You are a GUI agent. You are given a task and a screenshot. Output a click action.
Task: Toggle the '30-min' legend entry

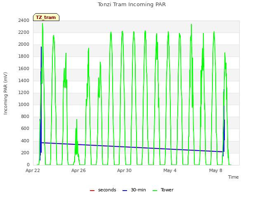point(134,190)
